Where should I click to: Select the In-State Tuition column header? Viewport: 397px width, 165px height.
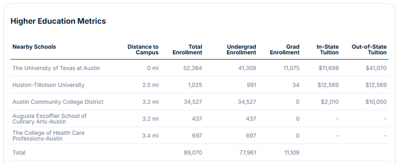[327, 50]
